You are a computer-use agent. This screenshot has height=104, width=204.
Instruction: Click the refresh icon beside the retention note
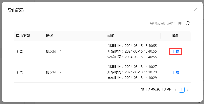(188, 23)
